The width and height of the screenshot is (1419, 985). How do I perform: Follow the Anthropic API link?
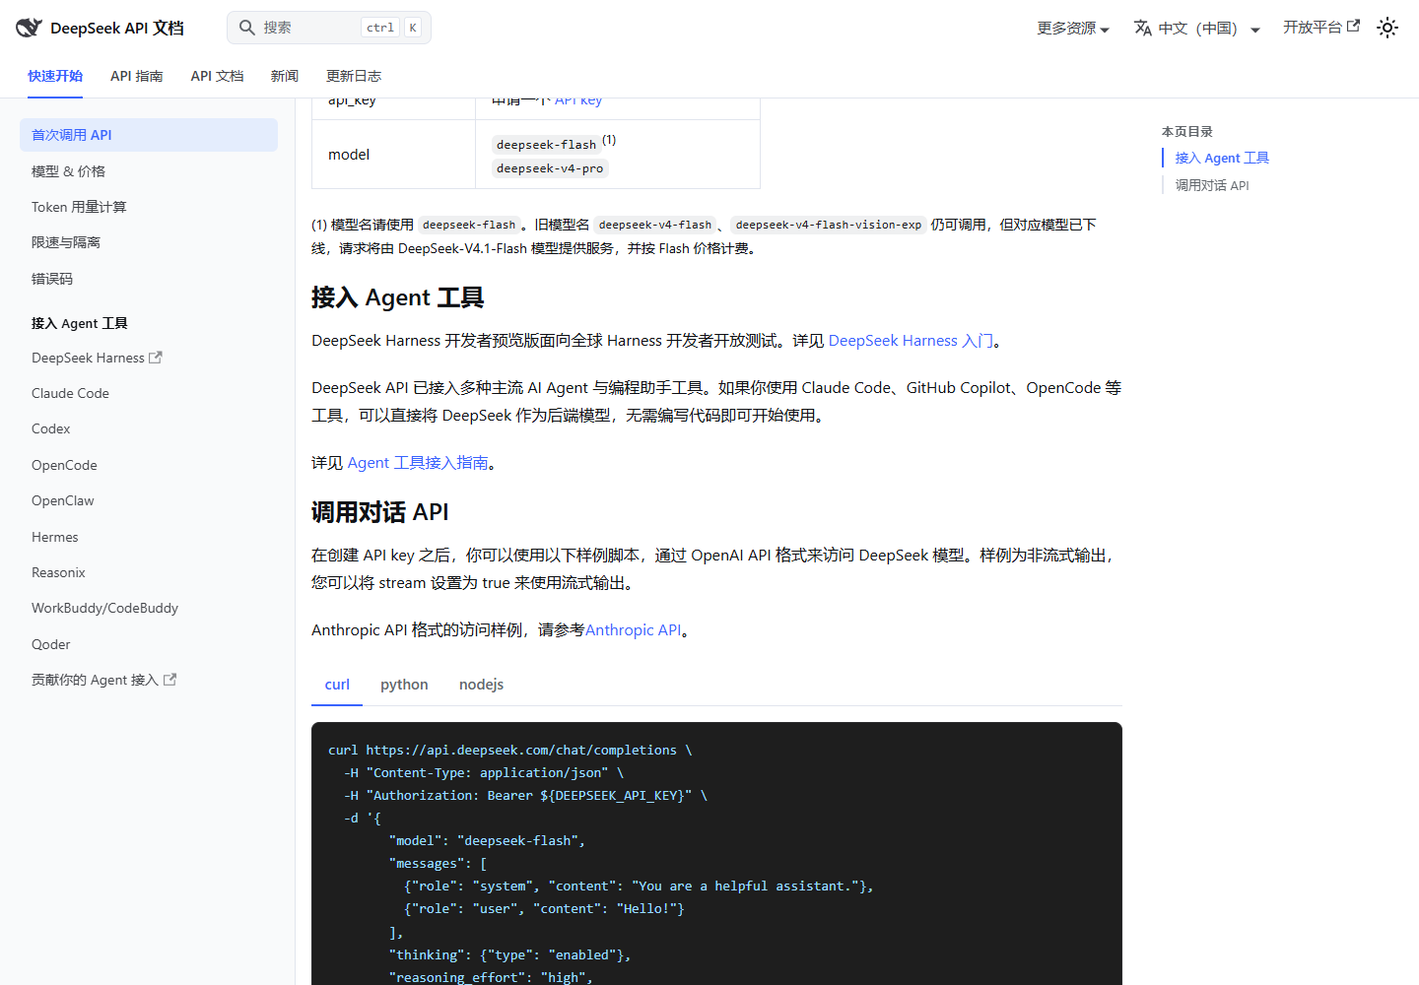coord(633,630)
